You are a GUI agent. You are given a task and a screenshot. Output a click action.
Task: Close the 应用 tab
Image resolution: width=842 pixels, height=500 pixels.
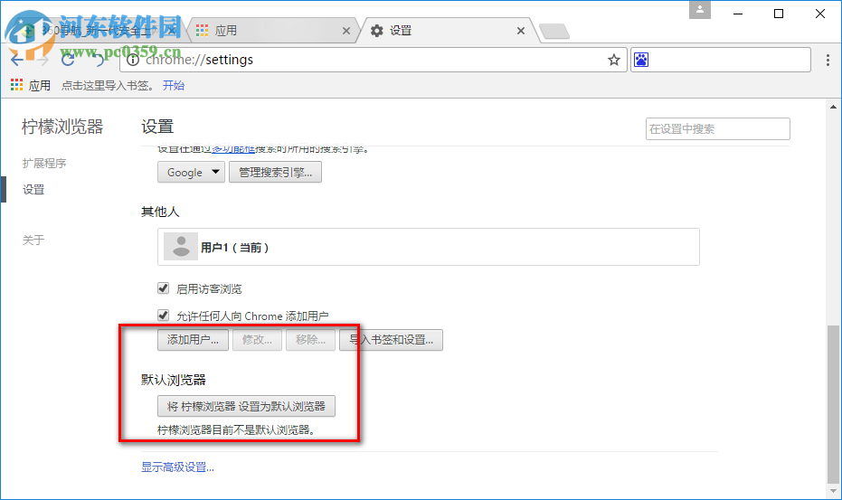point(346,31)
